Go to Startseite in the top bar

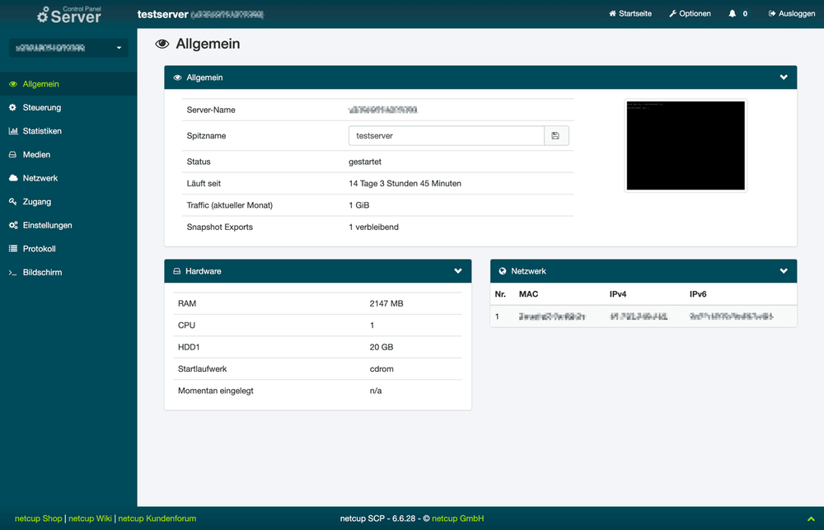point(630,13)
